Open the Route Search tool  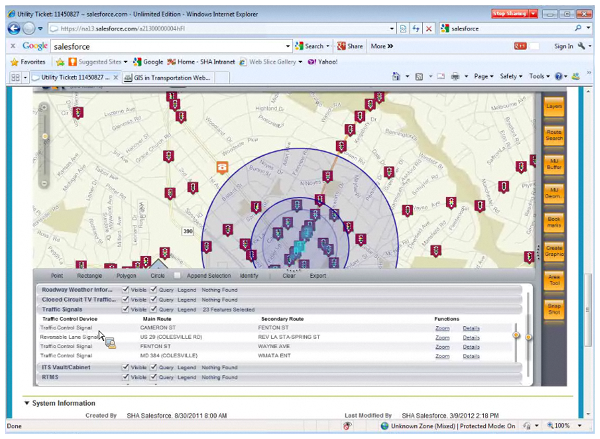(554, 135)
